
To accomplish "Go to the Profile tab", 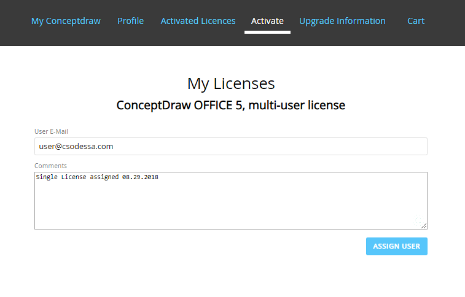I will pyautogui.click(x=130, y=21).
